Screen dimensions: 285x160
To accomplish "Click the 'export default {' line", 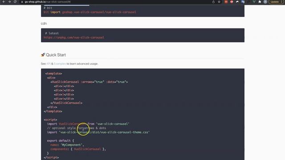I will tap(61, 140).
